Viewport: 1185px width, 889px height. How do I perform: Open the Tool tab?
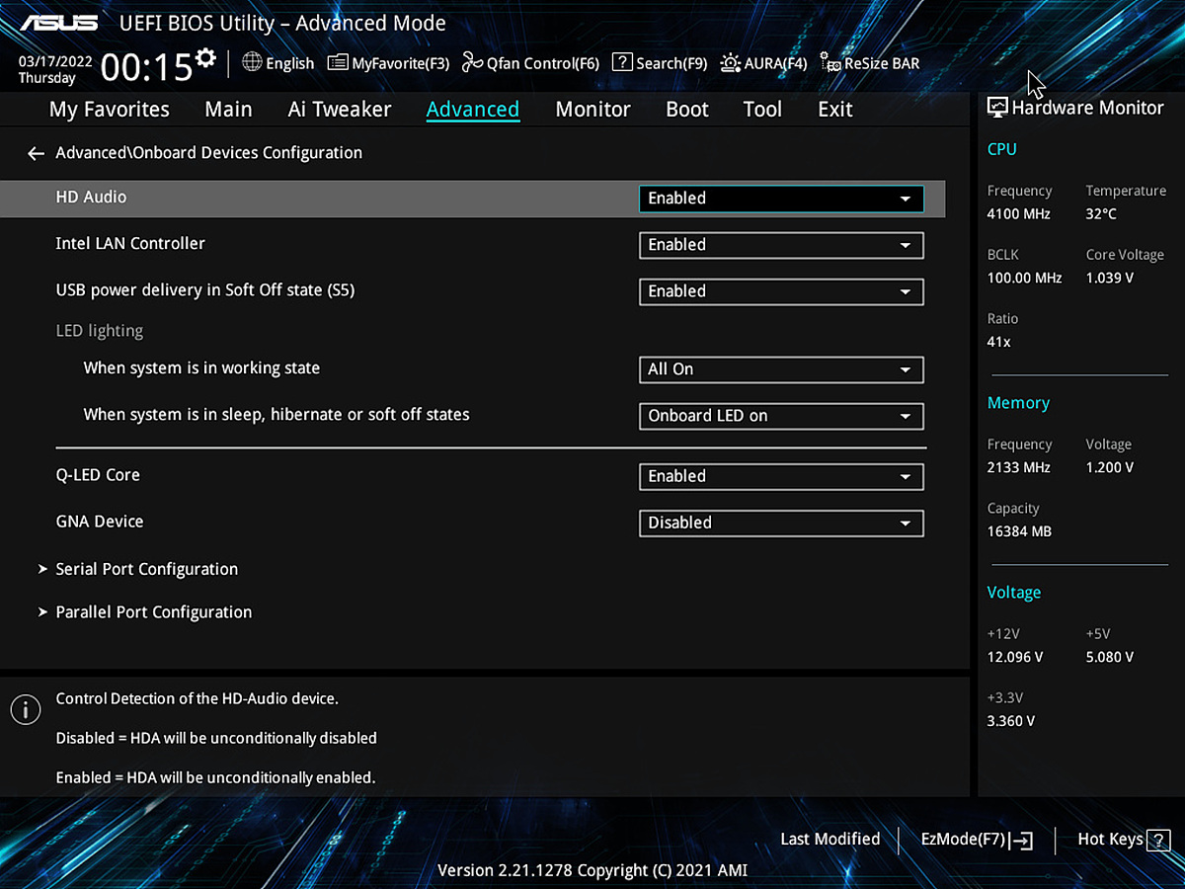tap(762, 110)
